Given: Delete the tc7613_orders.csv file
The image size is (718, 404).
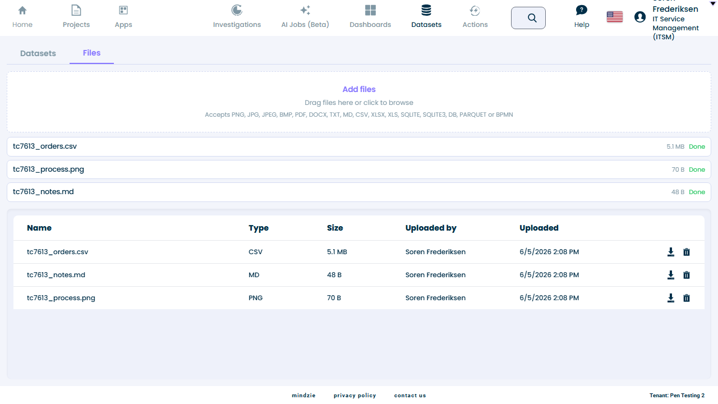Looking at the screenshot, I should coord(687,252).
